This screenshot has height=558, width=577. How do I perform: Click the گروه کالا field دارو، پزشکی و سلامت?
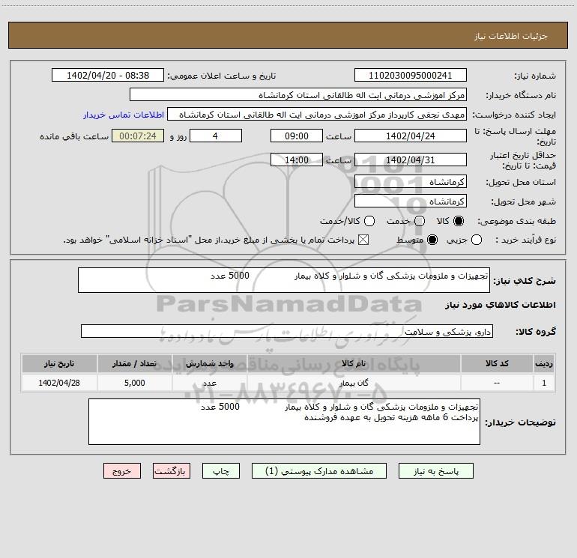287,331
